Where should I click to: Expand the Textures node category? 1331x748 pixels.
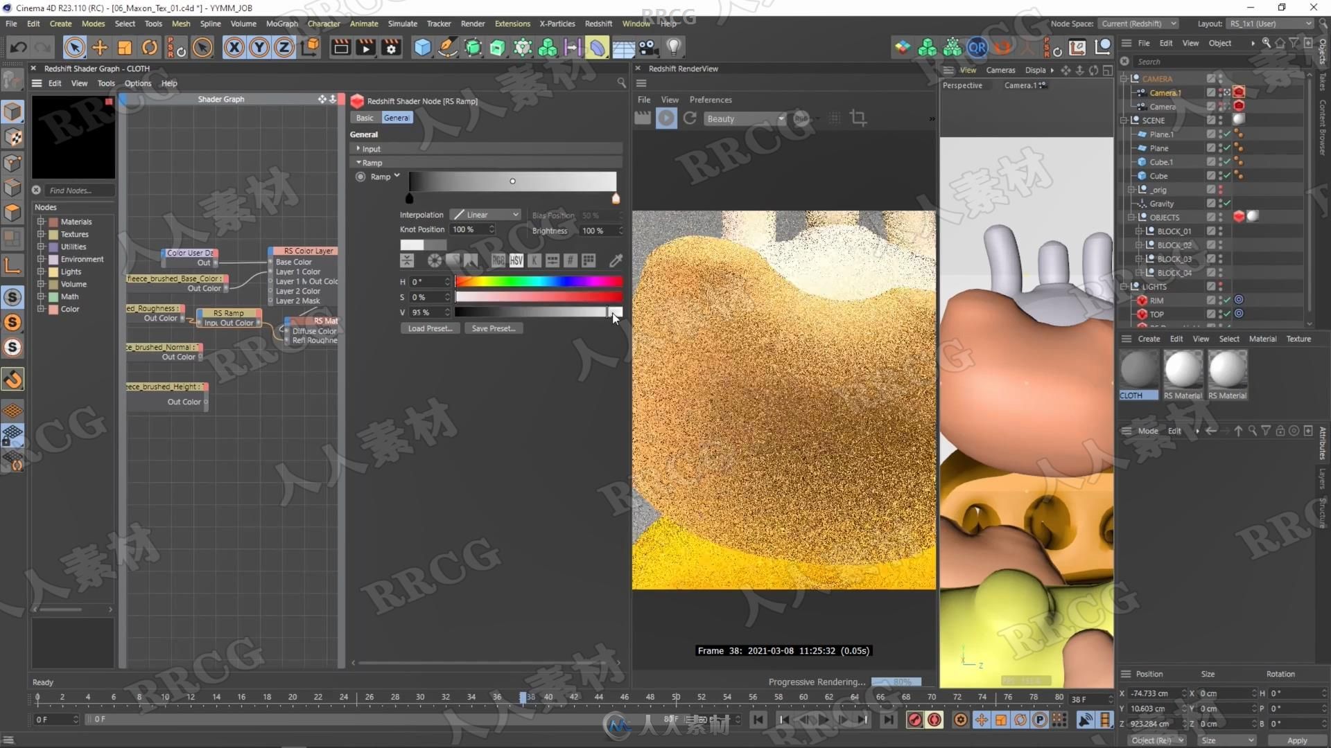pos(41,234)
